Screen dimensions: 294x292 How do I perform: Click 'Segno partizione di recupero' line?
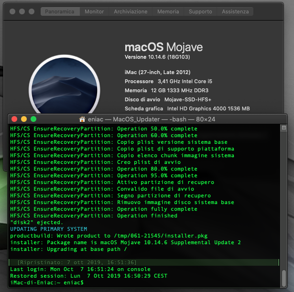(x=110, y=195)
